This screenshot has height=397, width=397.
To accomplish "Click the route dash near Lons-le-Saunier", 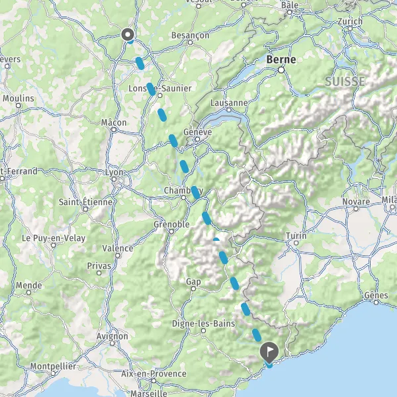I will (151, 89).
